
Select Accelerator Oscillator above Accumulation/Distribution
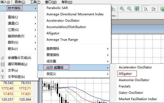click(63, 21)
